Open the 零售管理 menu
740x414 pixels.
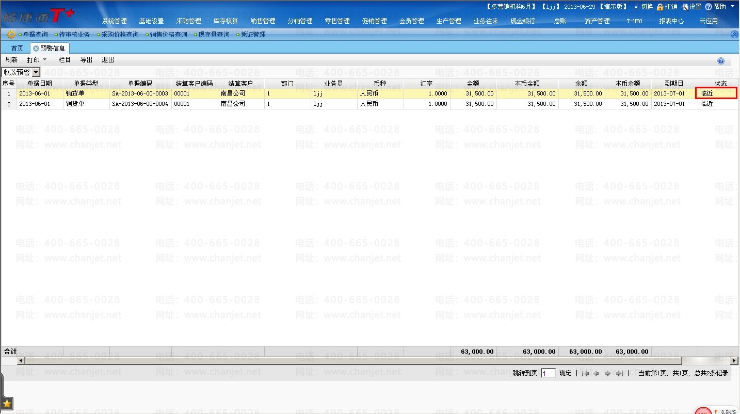click(x=337, y=21)
